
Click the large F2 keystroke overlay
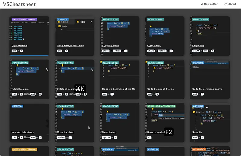point(169,132)
